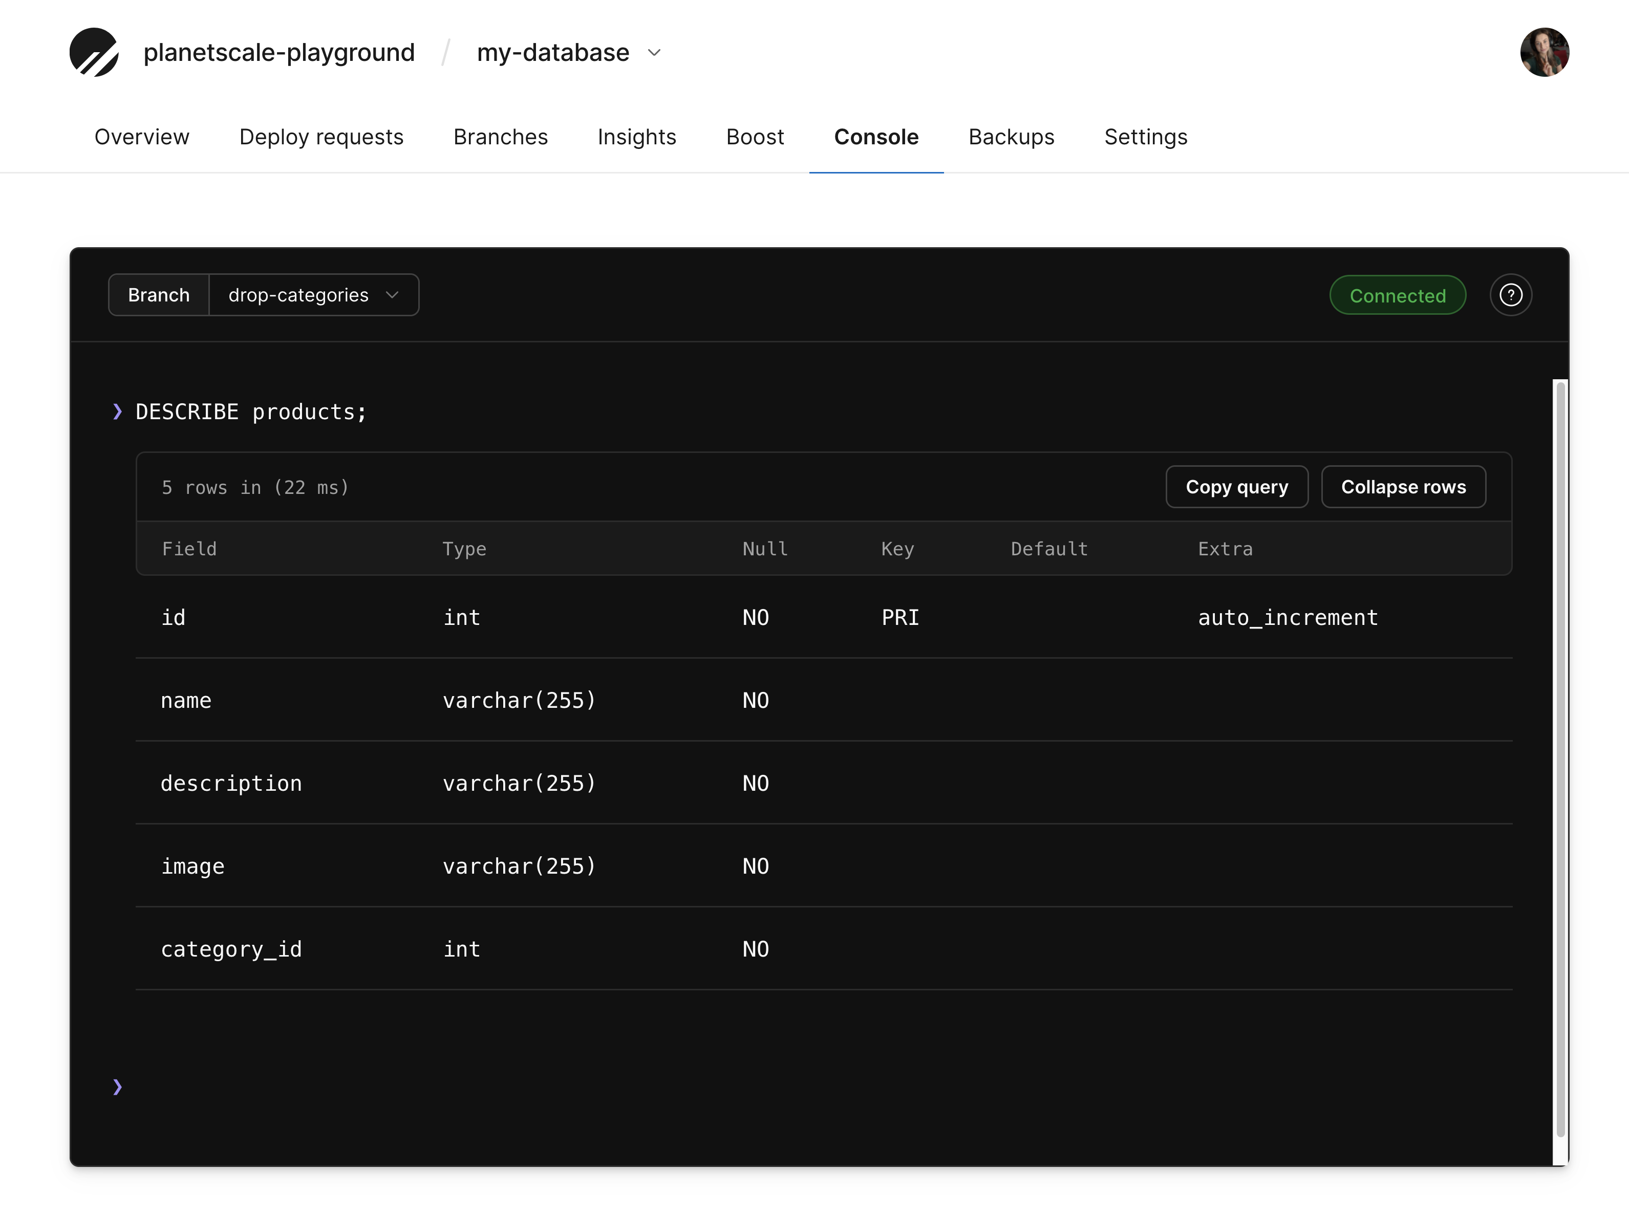Select the category_id row in results
The image size is (1629, 1213).
click(x=823, y=949)
